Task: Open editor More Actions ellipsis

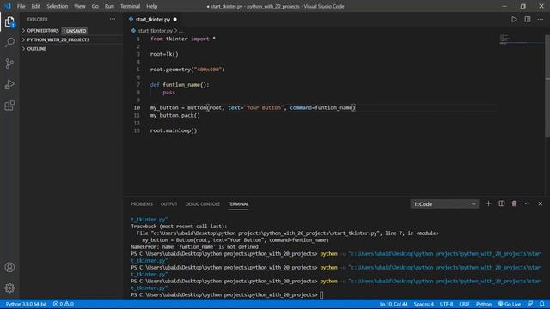Action: click(x=541, y=19)
